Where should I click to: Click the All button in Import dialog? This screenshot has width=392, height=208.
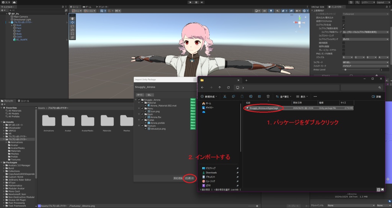140,95
